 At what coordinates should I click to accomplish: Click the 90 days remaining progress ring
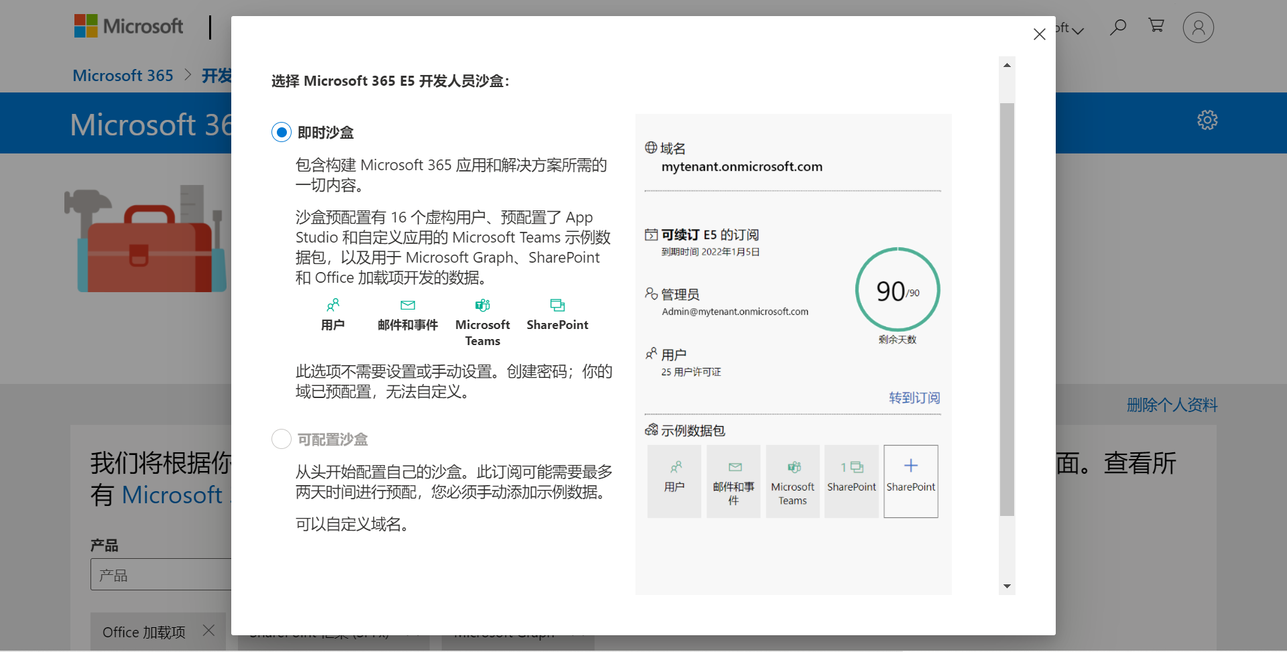click(x=898, y=289)
